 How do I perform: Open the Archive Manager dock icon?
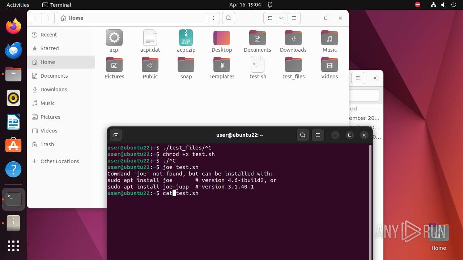coord(13,223)
